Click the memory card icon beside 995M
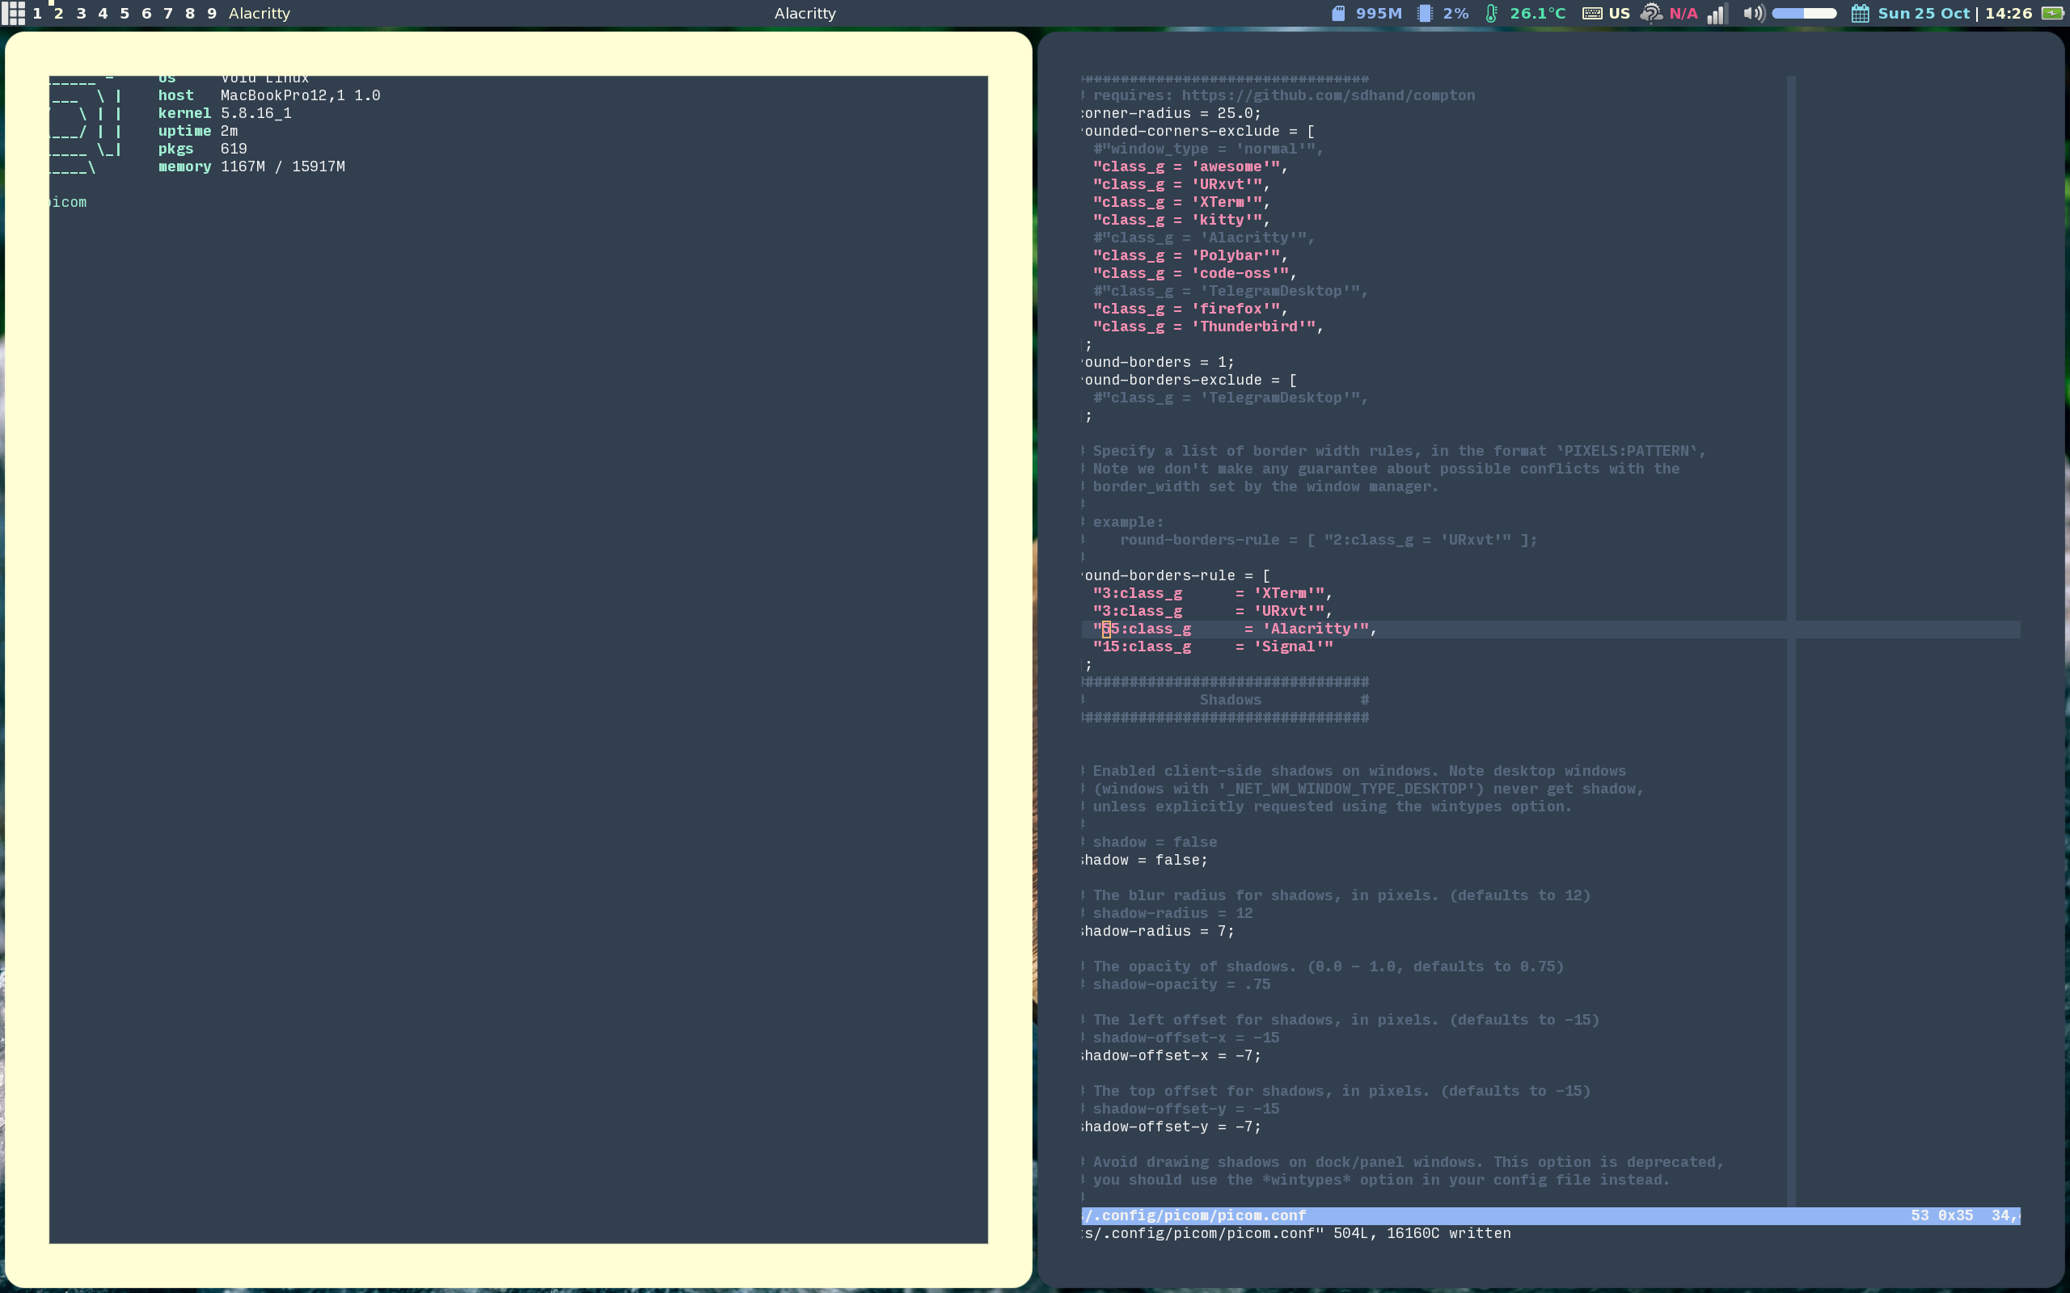Image resolution: width=2070 pixels, height=1293 pixels. pos(1339,13)
